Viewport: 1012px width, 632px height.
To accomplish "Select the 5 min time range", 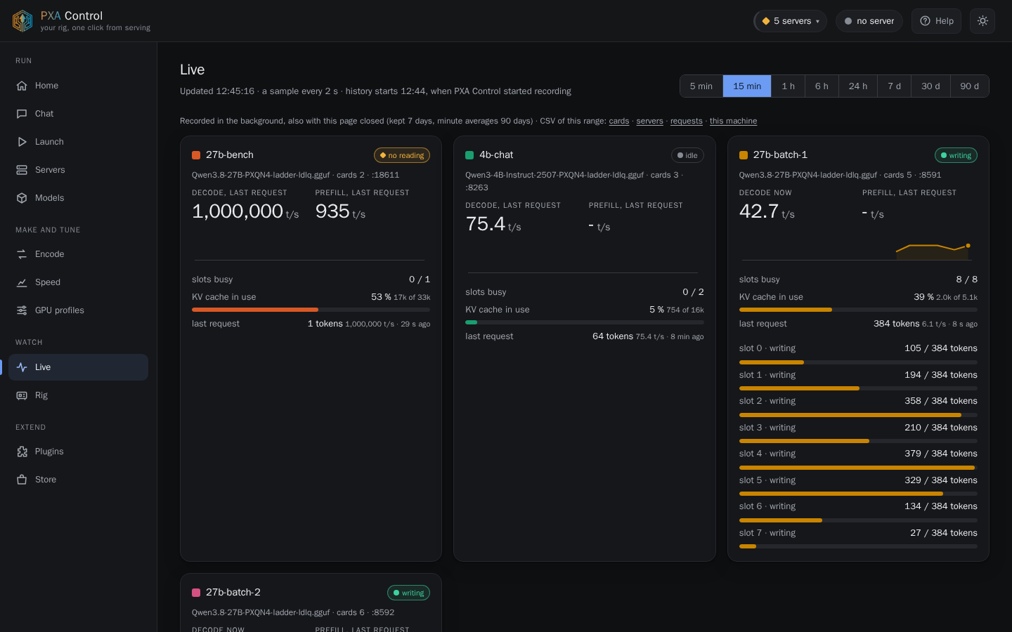I will point(701,86).
